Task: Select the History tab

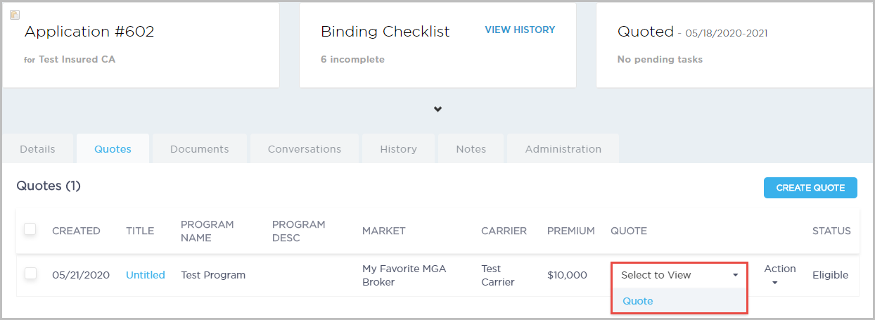Action: tap(399, 149)
